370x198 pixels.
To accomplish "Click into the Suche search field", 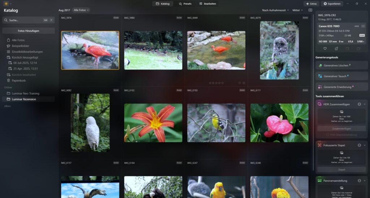I will [x=28, y=20].
